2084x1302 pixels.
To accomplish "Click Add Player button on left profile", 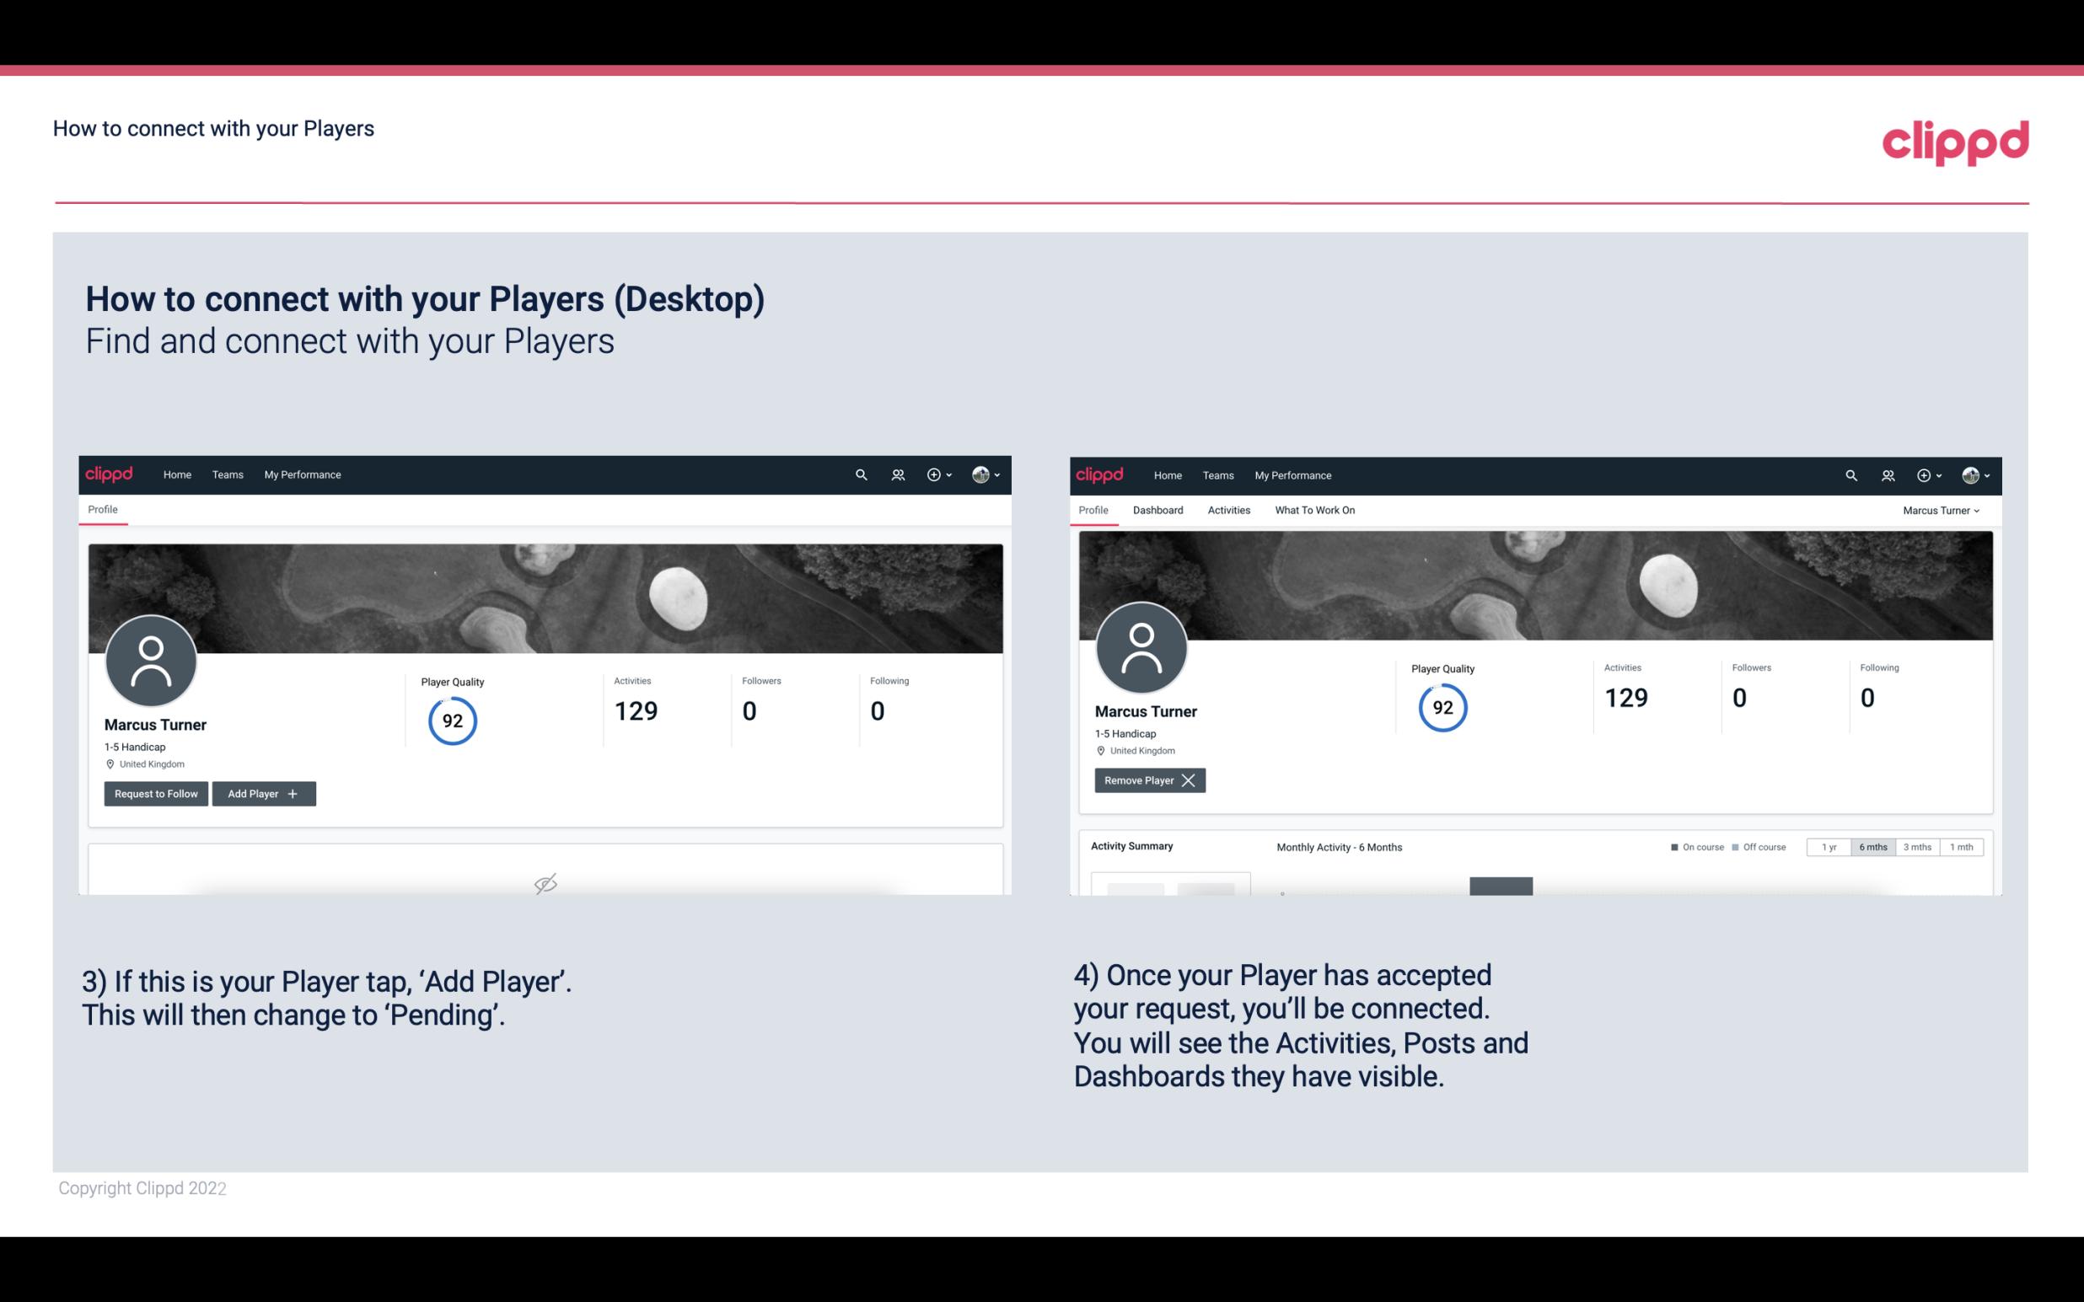I will 262,792.
